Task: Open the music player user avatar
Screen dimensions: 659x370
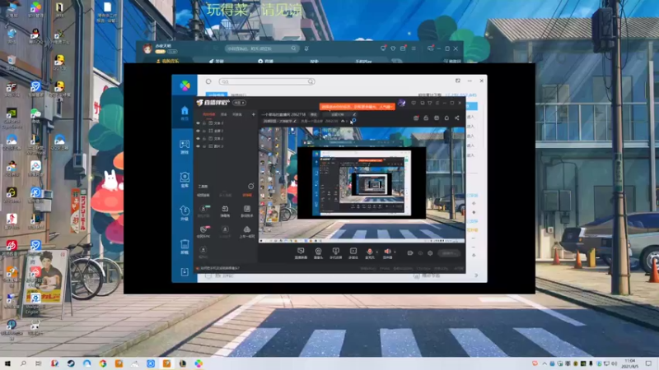Action: (x=147, y=49)
